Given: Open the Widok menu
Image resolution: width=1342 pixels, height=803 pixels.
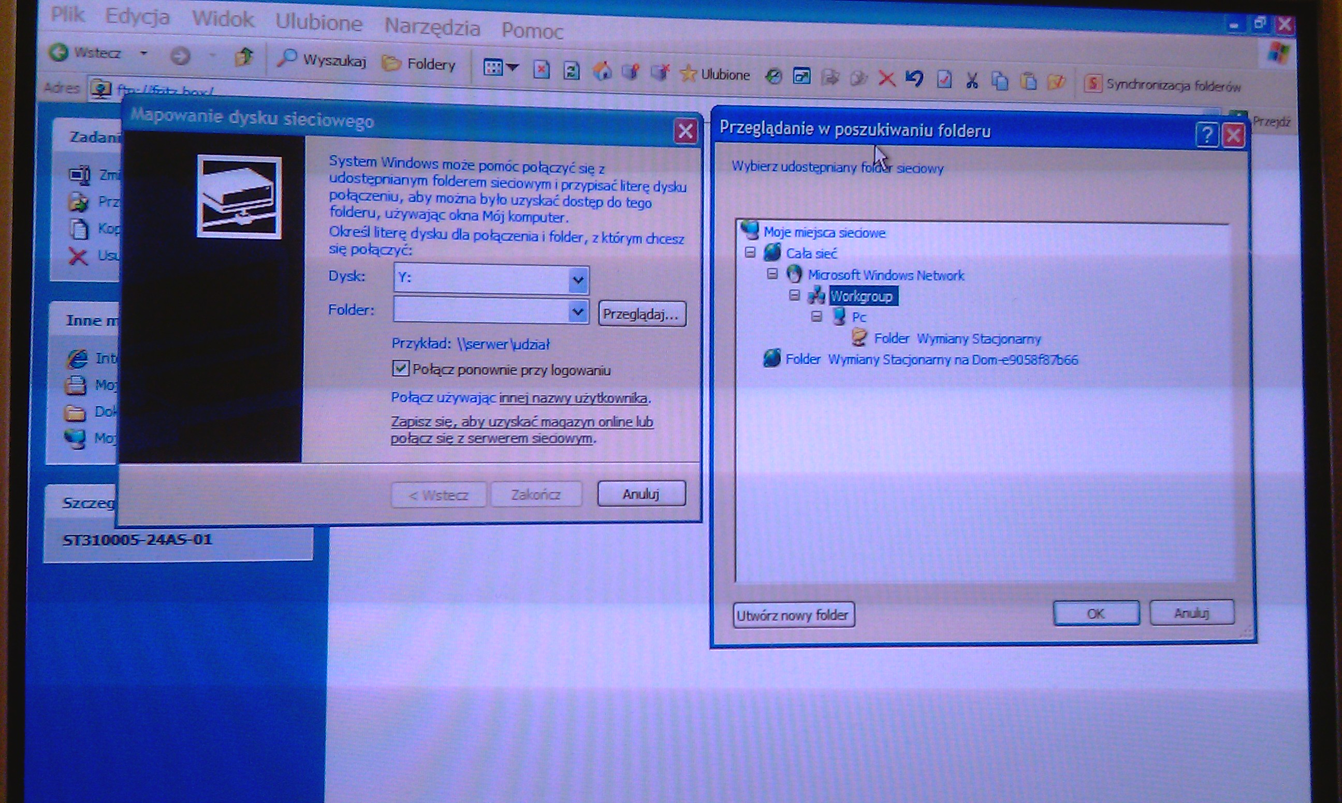Looking at the screenshot, I should 223,20.
